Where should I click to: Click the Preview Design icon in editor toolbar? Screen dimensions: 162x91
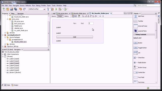coord(79,16)
